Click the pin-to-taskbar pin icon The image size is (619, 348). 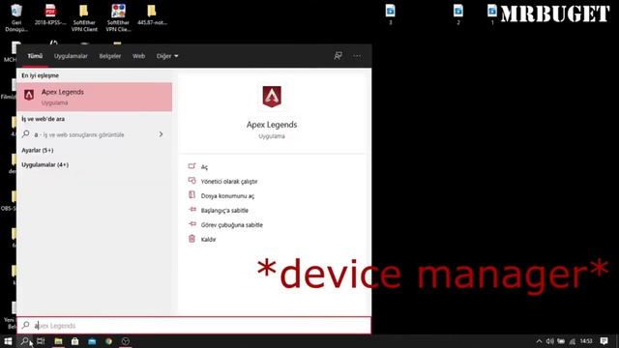pos(192,224)
